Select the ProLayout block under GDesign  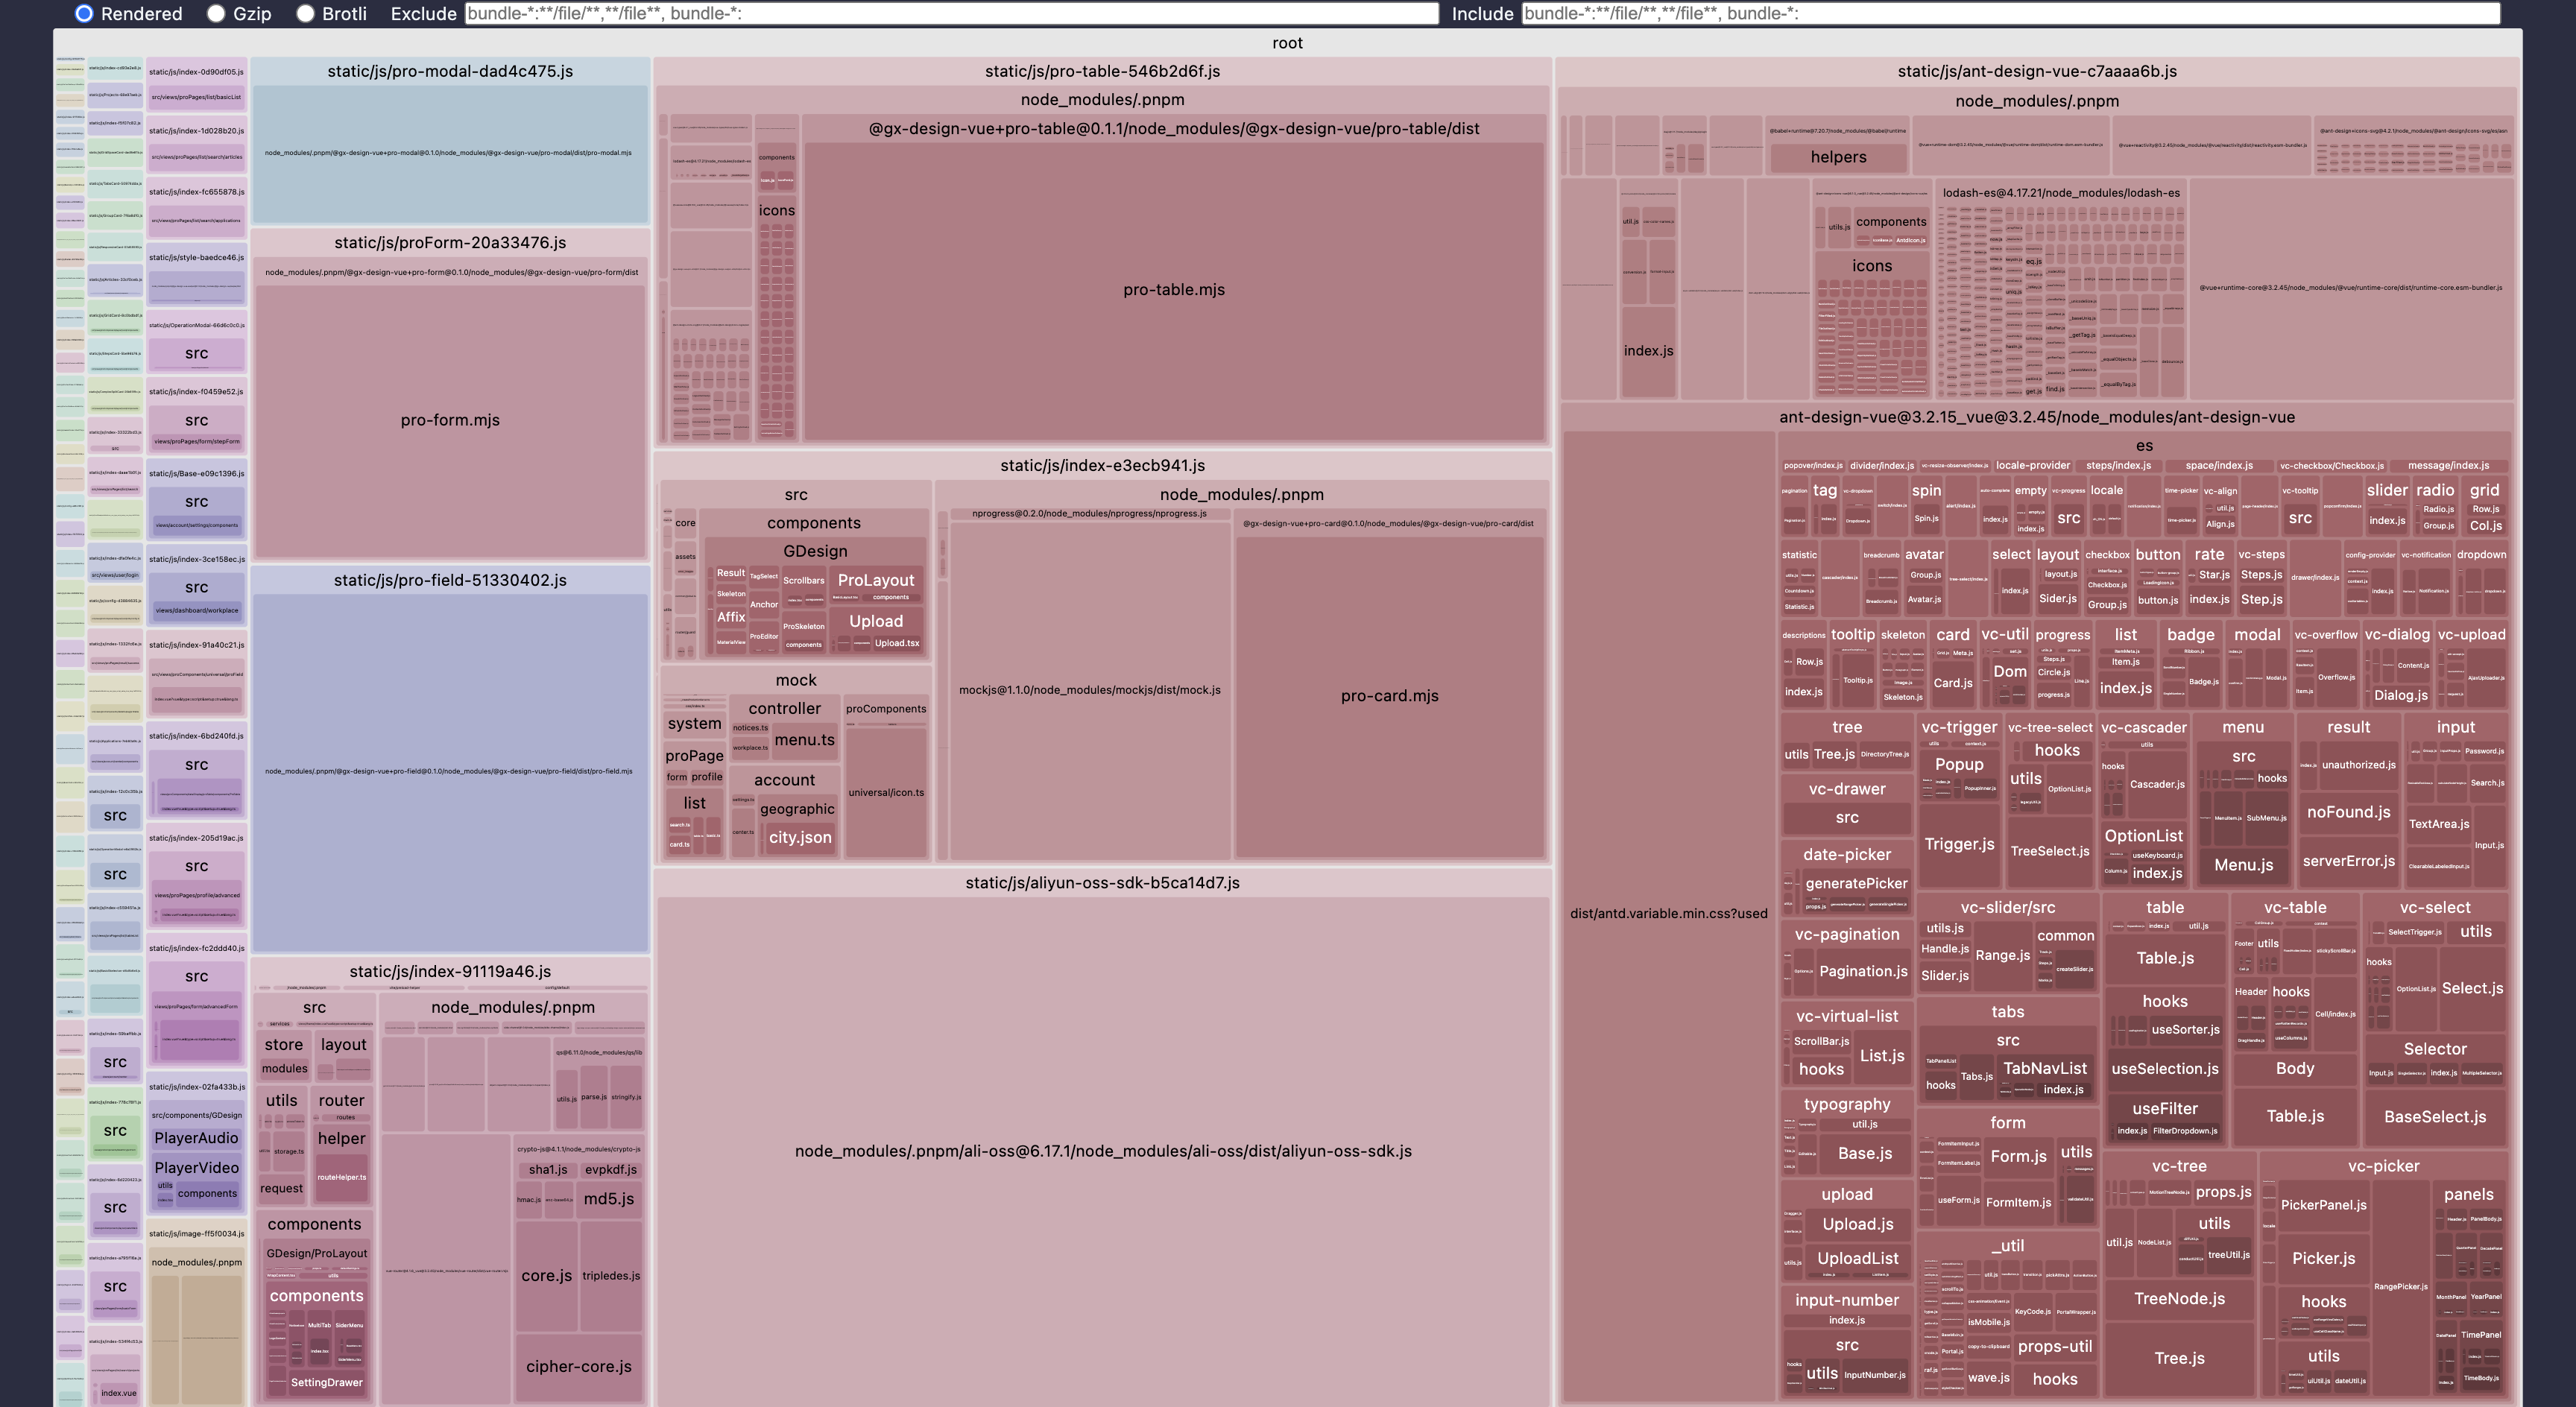tap(876, 580)
